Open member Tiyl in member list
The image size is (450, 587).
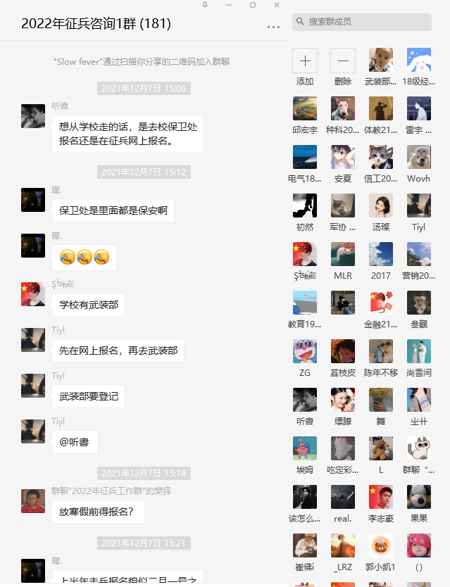point(419,206)
